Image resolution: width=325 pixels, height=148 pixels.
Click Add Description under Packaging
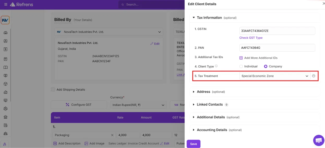click(x=67, y=144)
